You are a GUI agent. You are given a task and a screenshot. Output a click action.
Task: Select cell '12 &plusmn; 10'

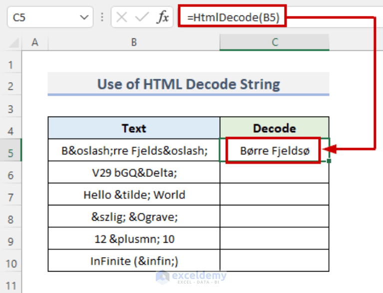coord(134,238)
